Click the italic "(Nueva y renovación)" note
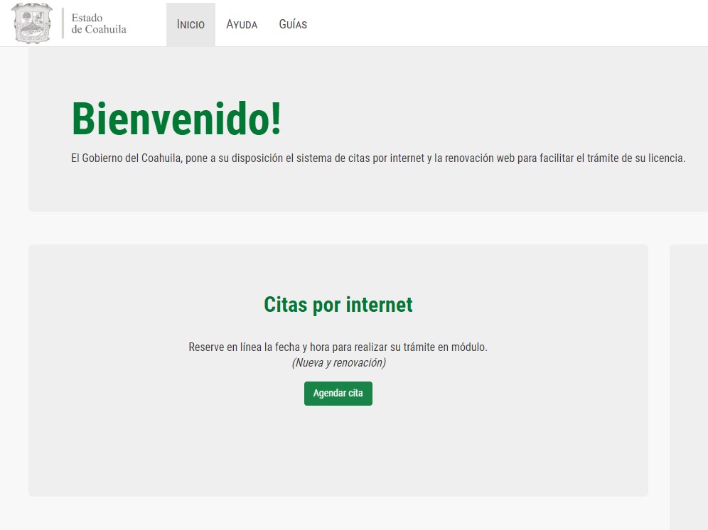Screen dimensions: 708x530 (338, 363)
